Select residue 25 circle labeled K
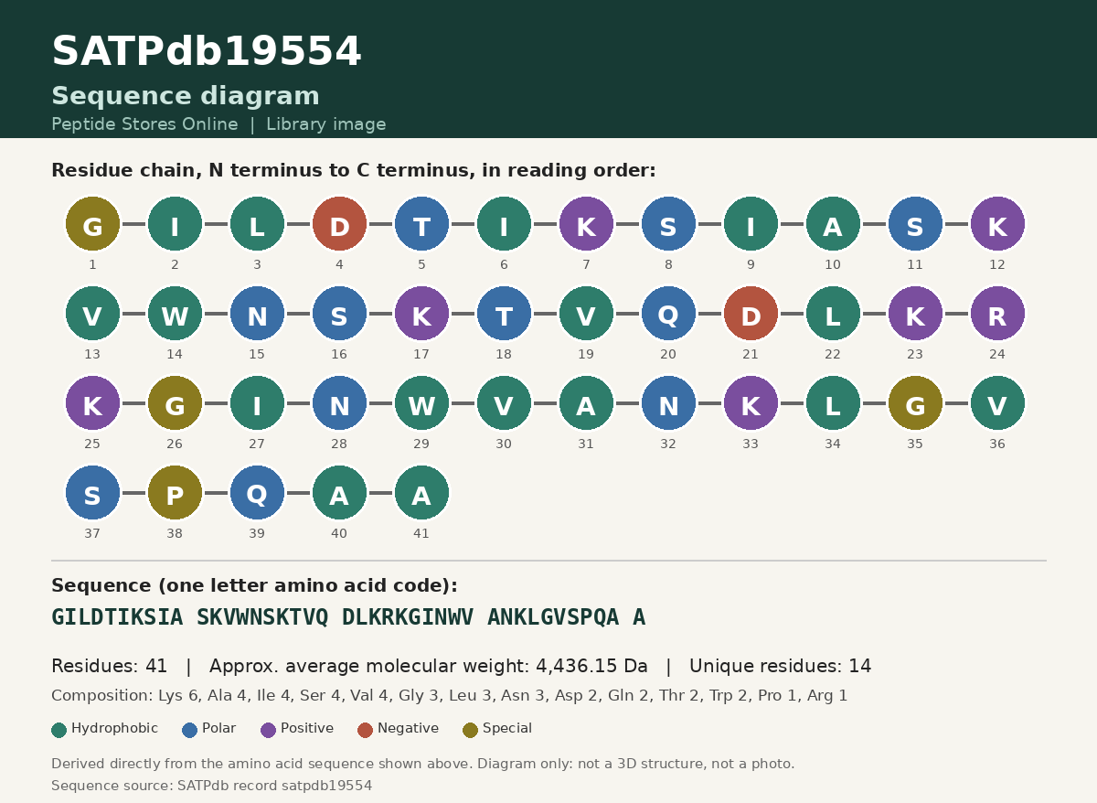1097x803 pixels. point(92,403)
